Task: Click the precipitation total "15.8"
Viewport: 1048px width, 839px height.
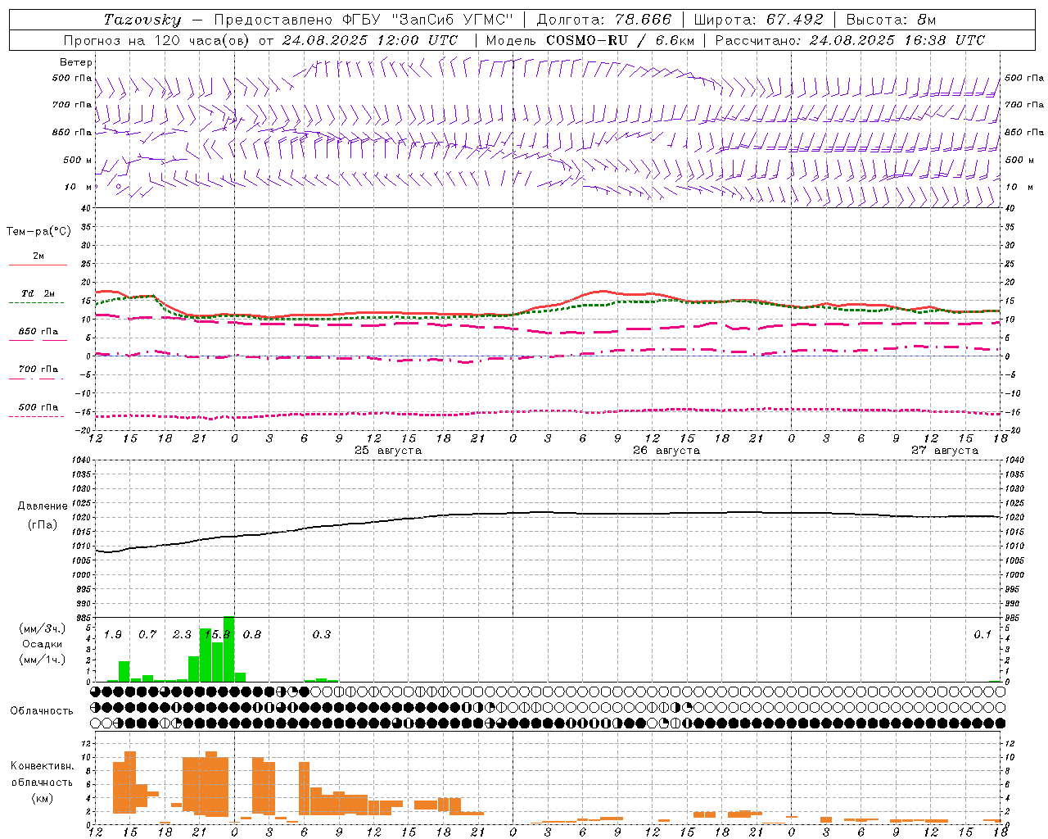Action: point(217,635)
